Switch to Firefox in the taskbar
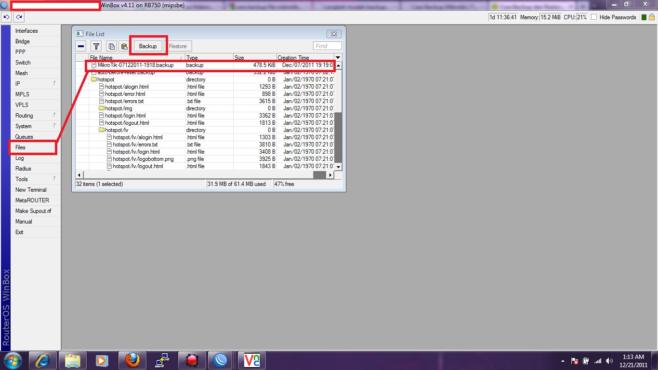This screenshot has height=370, width=658. click(132, 360)
